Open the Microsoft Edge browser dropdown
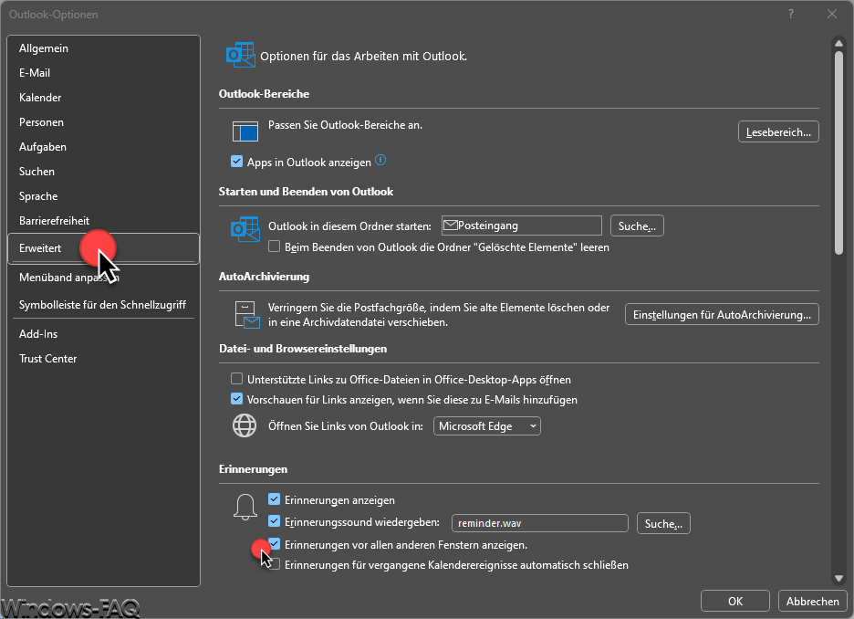The image size is (854, 619). (x=487, y=426)
